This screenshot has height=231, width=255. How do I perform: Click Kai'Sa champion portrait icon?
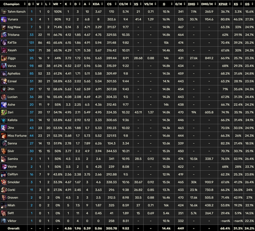click(x=4, y=43)
